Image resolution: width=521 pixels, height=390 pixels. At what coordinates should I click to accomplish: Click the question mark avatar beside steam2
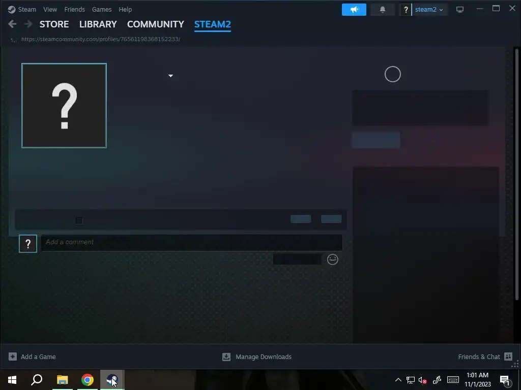406,10
